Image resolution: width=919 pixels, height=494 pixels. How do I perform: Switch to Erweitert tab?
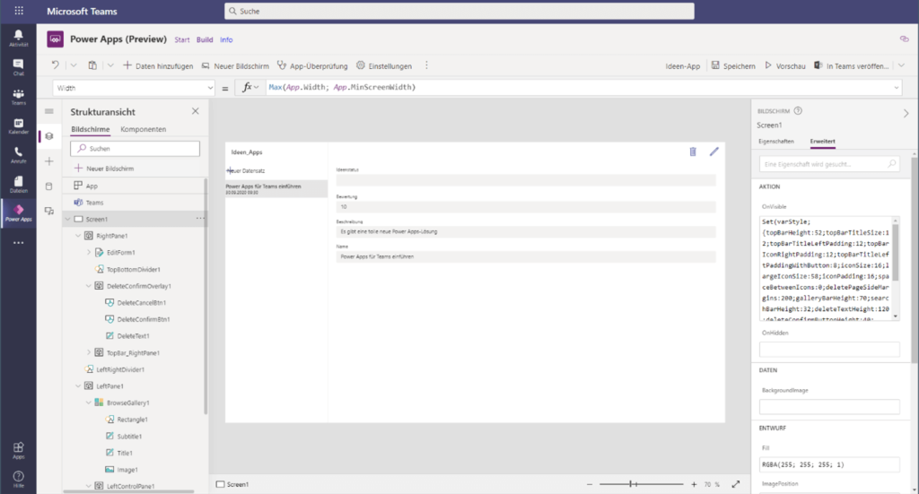point(822,141)
